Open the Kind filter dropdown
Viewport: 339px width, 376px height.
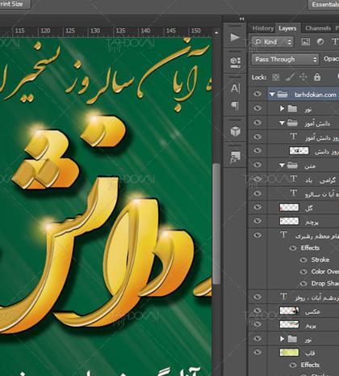point(273,42)
